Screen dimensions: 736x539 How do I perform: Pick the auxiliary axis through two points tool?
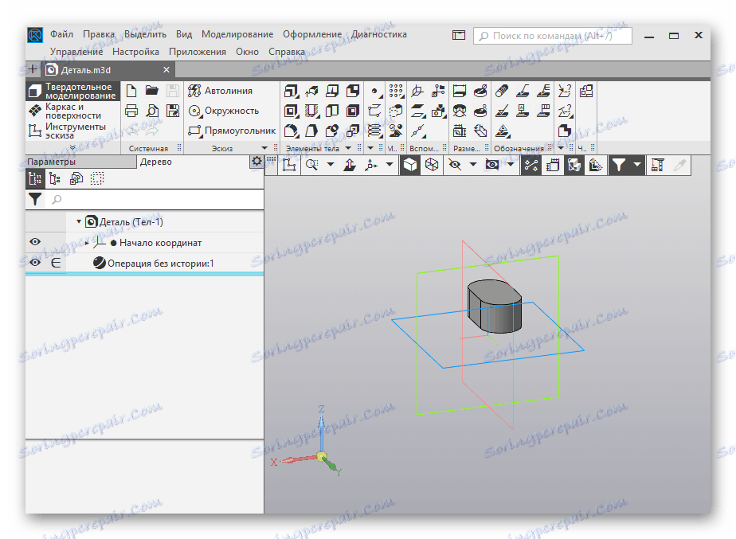417,131
